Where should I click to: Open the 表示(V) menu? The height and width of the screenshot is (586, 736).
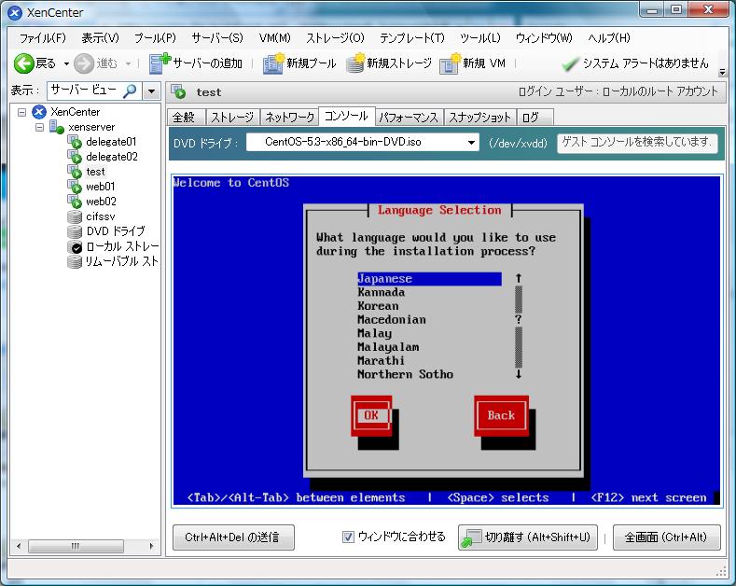click(x=100, y=38)
